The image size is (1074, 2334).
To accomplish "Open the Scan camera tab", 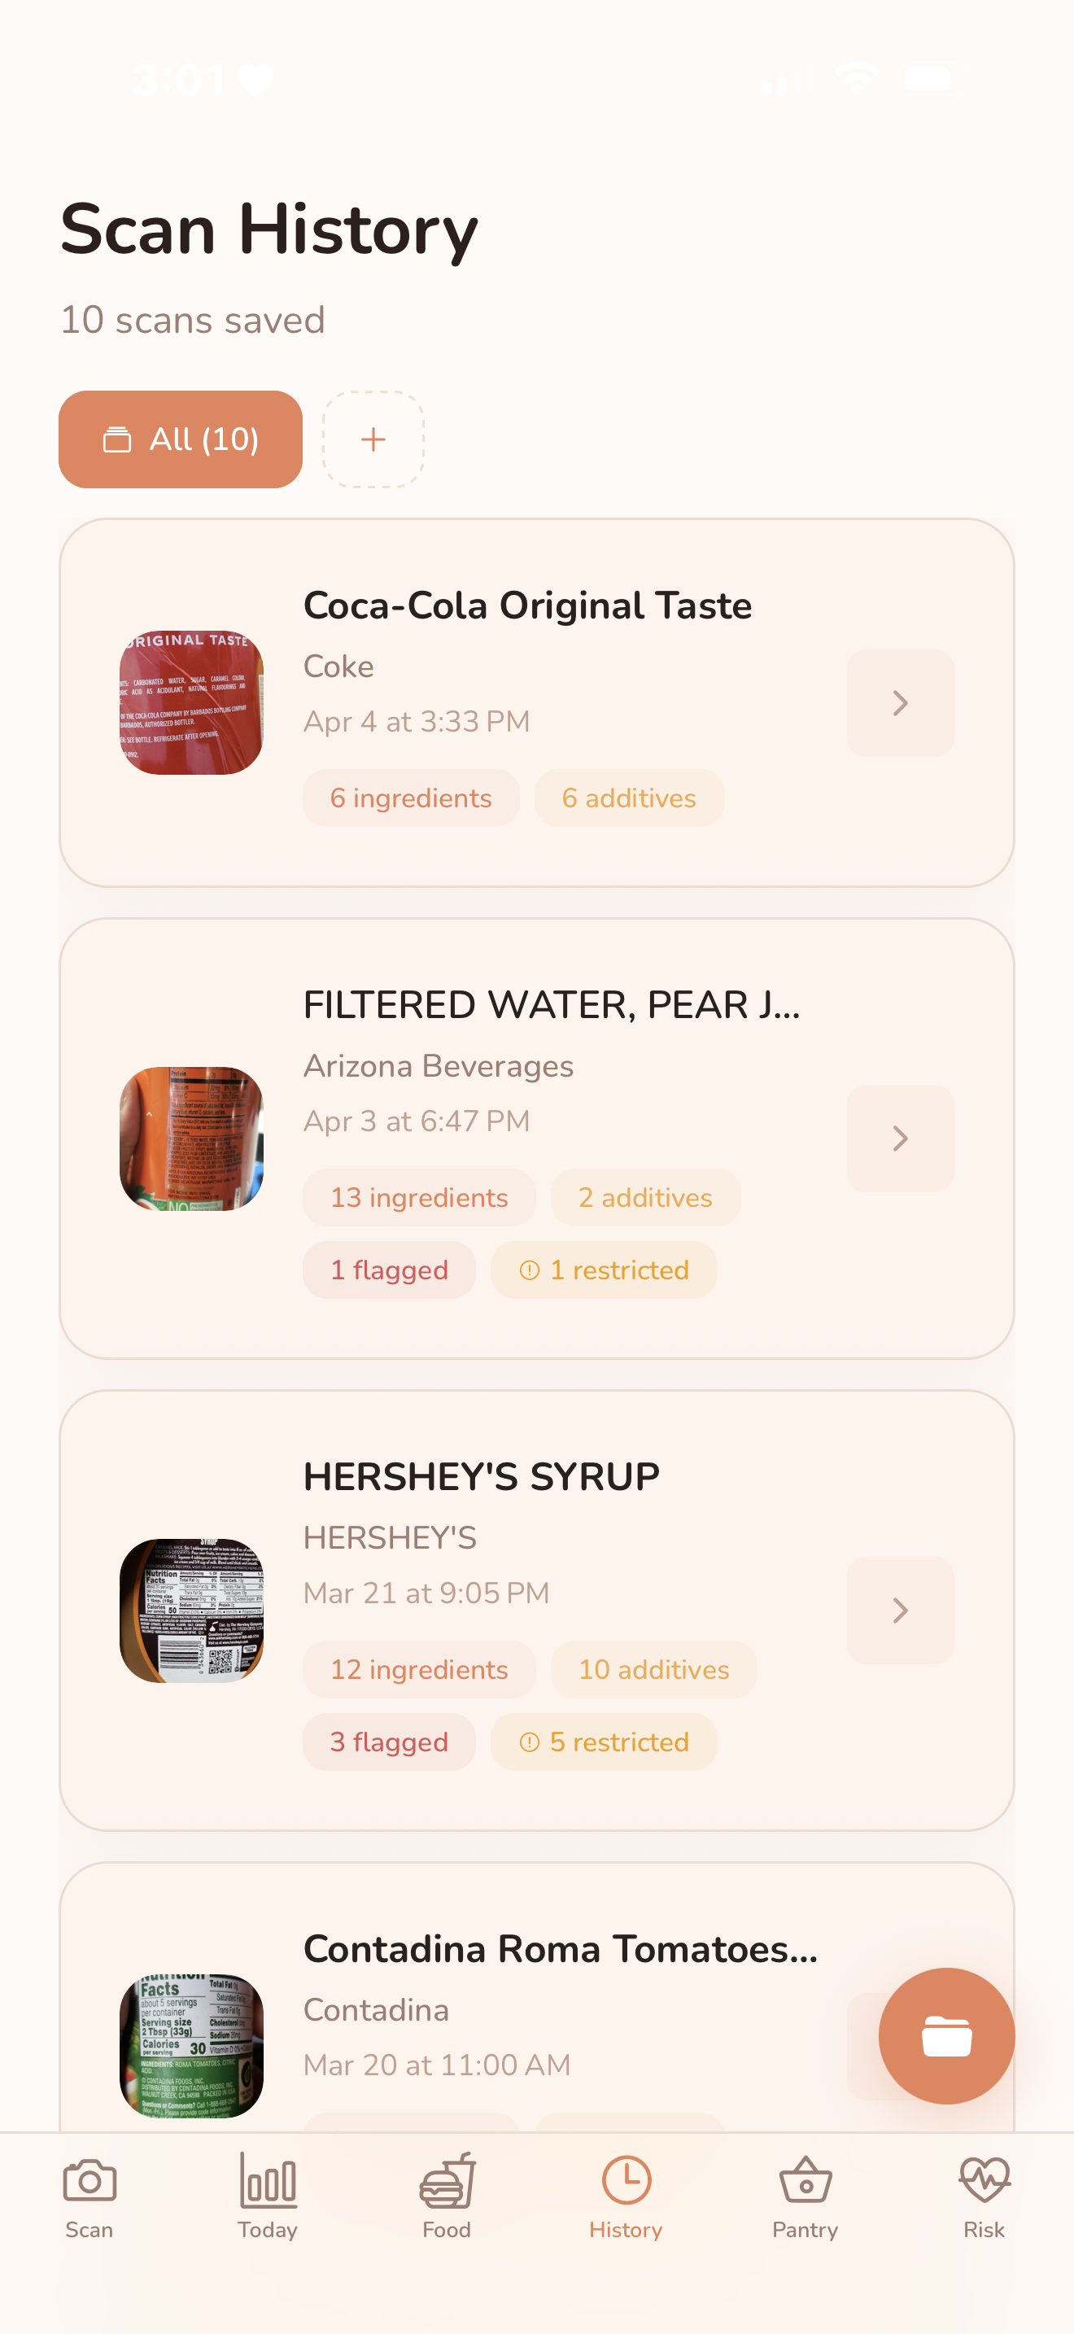I will tap(89, 2196).
